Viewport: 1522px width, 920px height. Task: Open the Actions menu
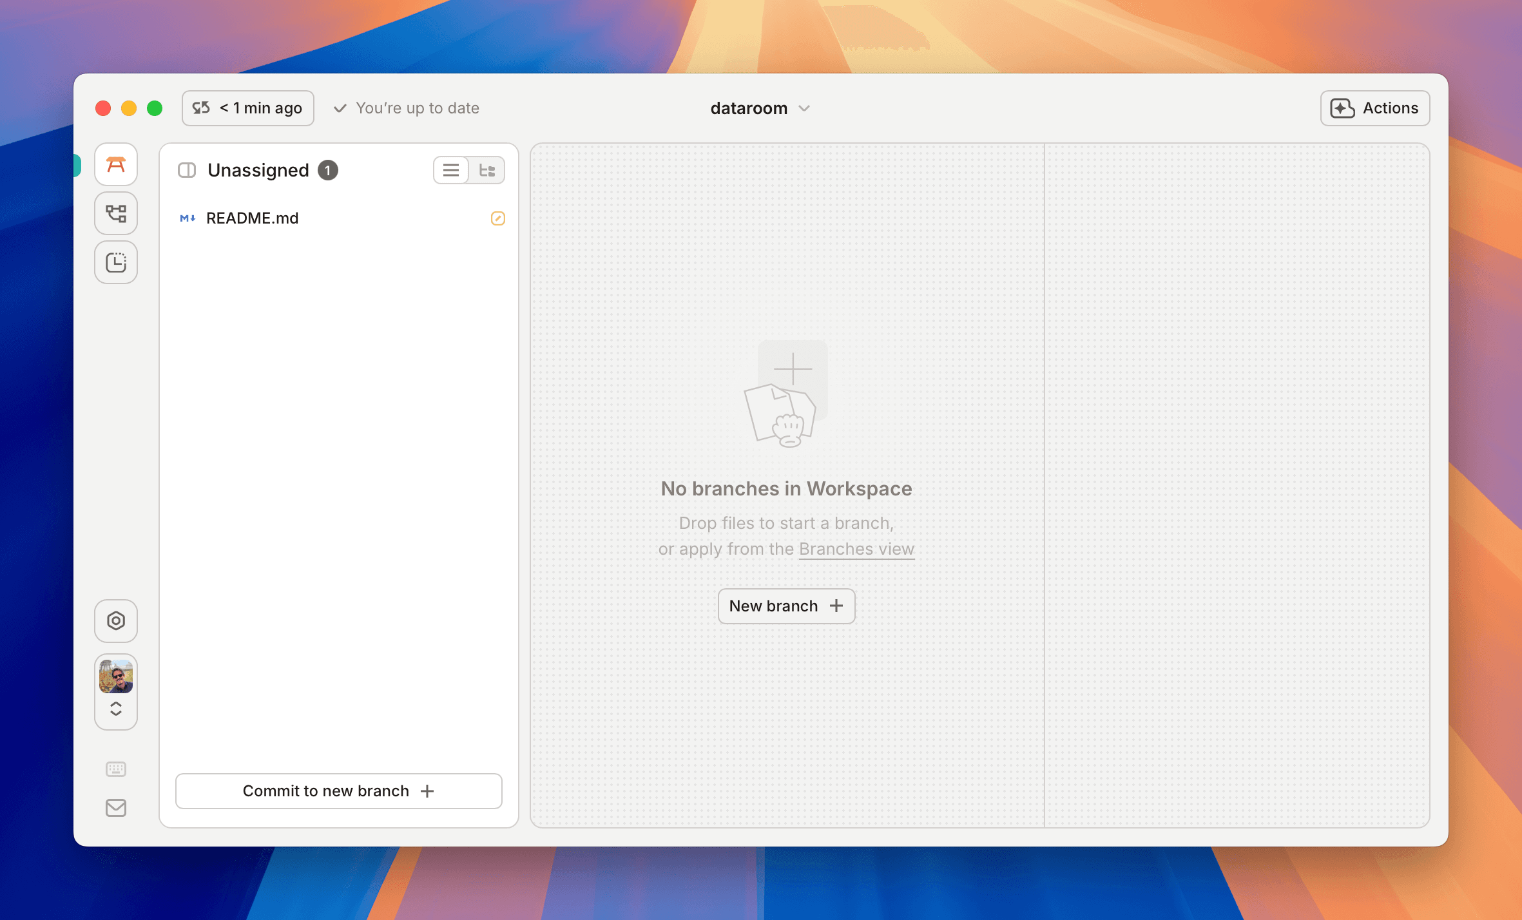[x=1375, y=108]
